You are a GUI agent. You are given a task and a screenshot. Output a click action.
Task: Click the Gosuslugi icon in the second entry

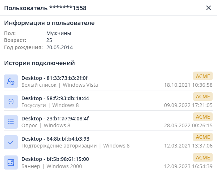coord(11,102)
